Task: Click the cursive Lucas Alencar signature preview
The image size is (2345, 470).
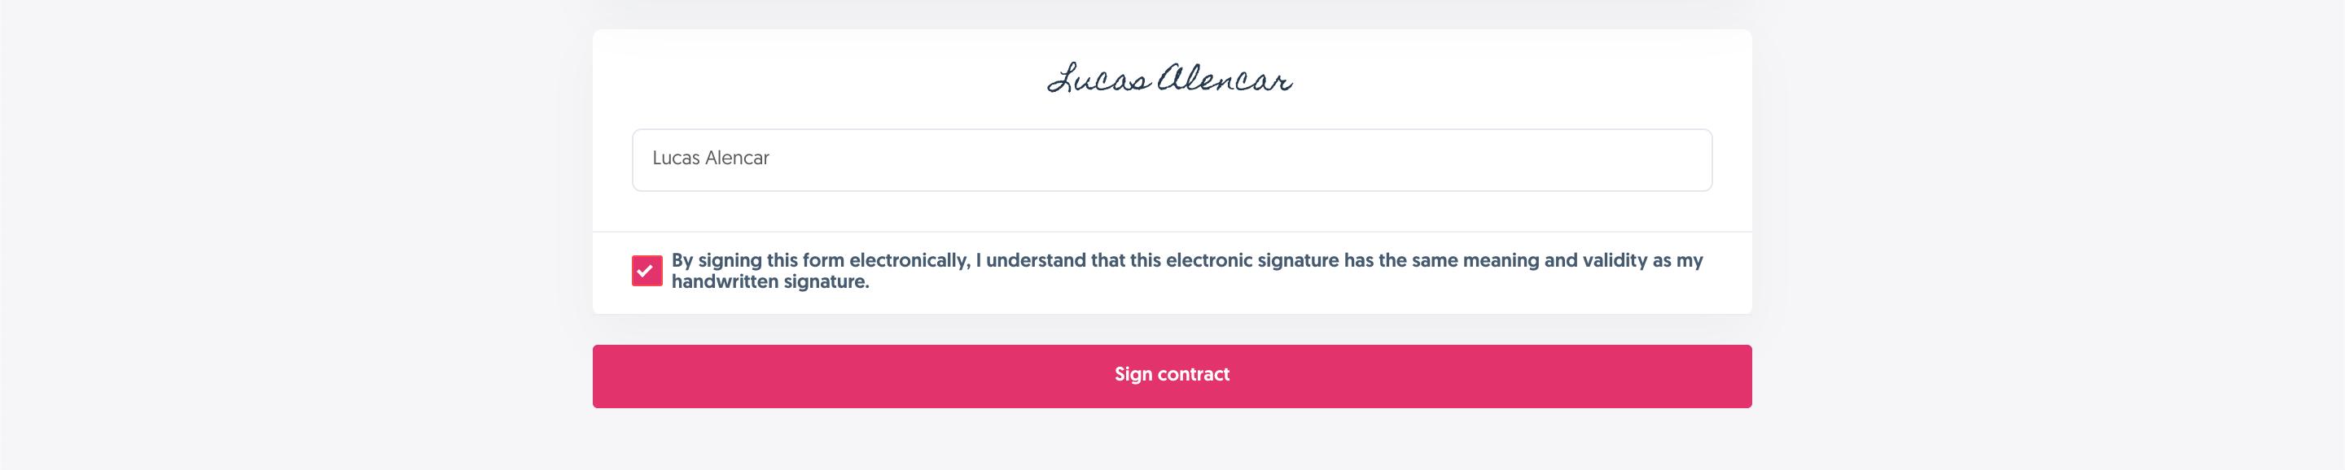Action: 1170,79
